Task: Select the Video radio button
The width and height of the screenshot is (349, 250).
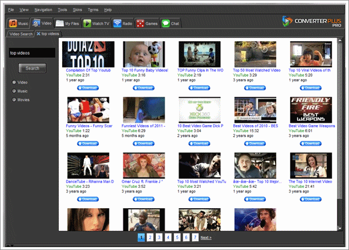Action: pyautogui.click(x=14, y=83)
